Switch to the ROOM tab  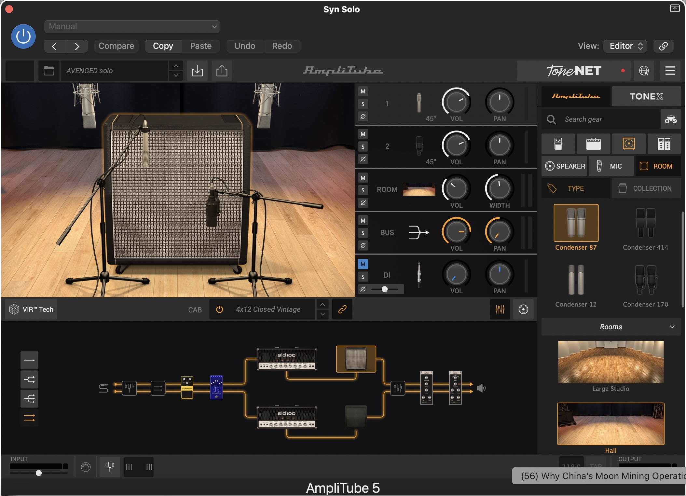[658, 166]
